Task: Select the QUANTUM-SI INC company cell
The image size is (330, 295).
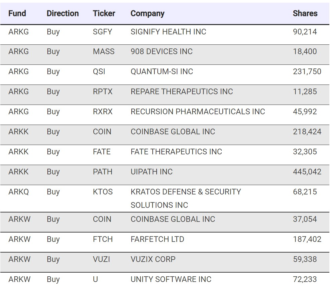Action: pos(162,72)
